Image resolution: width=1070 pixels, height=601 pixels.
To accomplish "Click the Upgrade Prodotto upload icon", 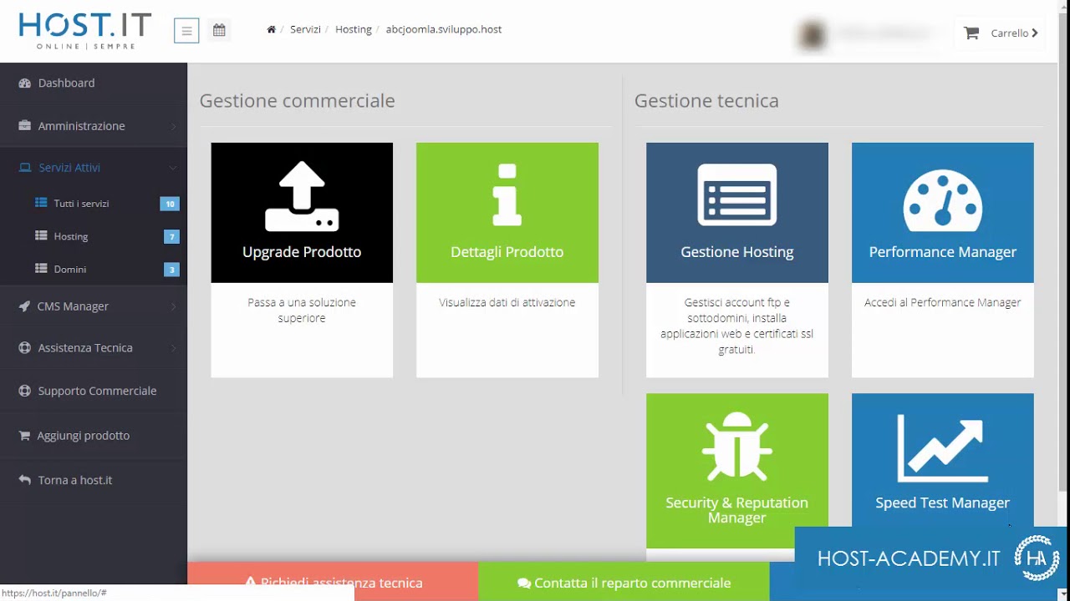I will [x=302, y=196].
